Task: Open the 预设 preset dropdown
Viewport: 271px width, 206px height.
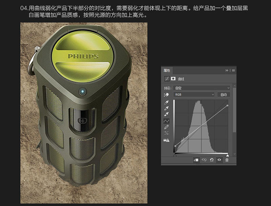Action: [x=202, y=88]
